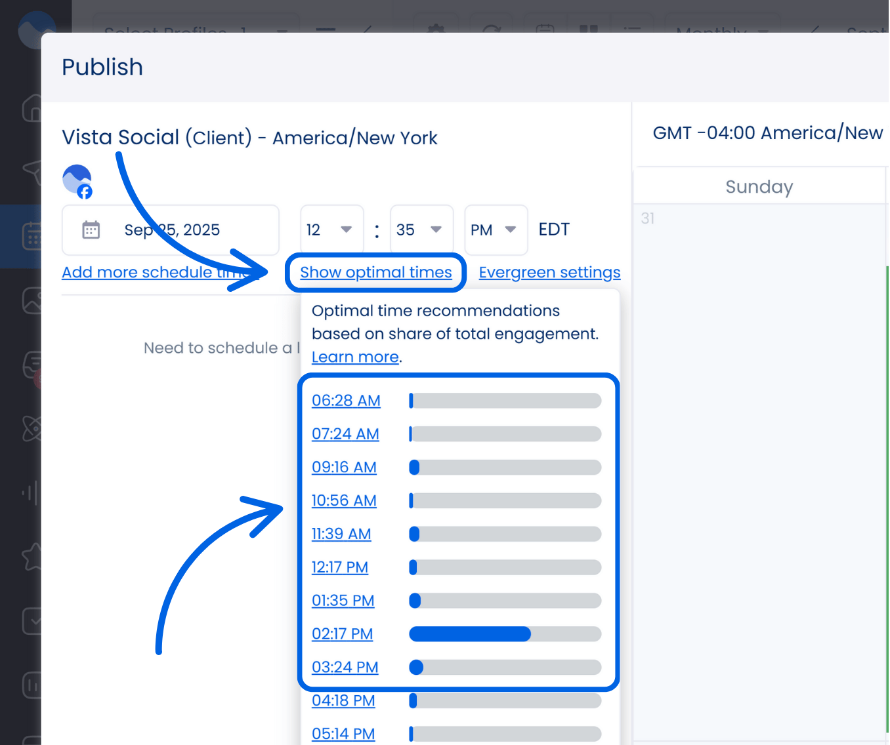The height and width of the screenshot is (745, 890).
Task: Click the calendar icon beside the date field
Action: (91, 230)
